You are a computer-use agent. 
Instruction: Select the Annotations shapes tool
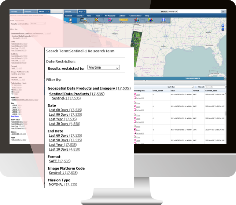tap(150, 20)
